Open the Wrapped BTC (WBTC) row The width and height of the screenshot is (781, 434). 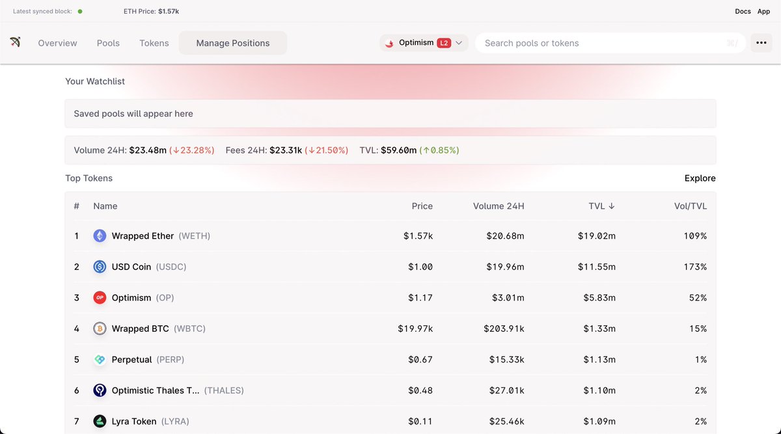pyautogui.click(x=390, y=329)
